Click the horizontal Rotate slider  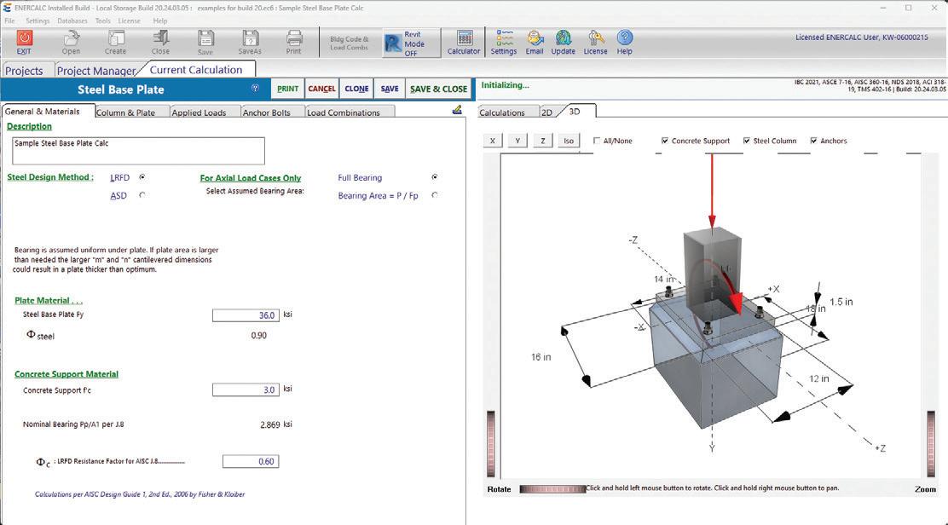pyautogui.click(x=552, y=488)
